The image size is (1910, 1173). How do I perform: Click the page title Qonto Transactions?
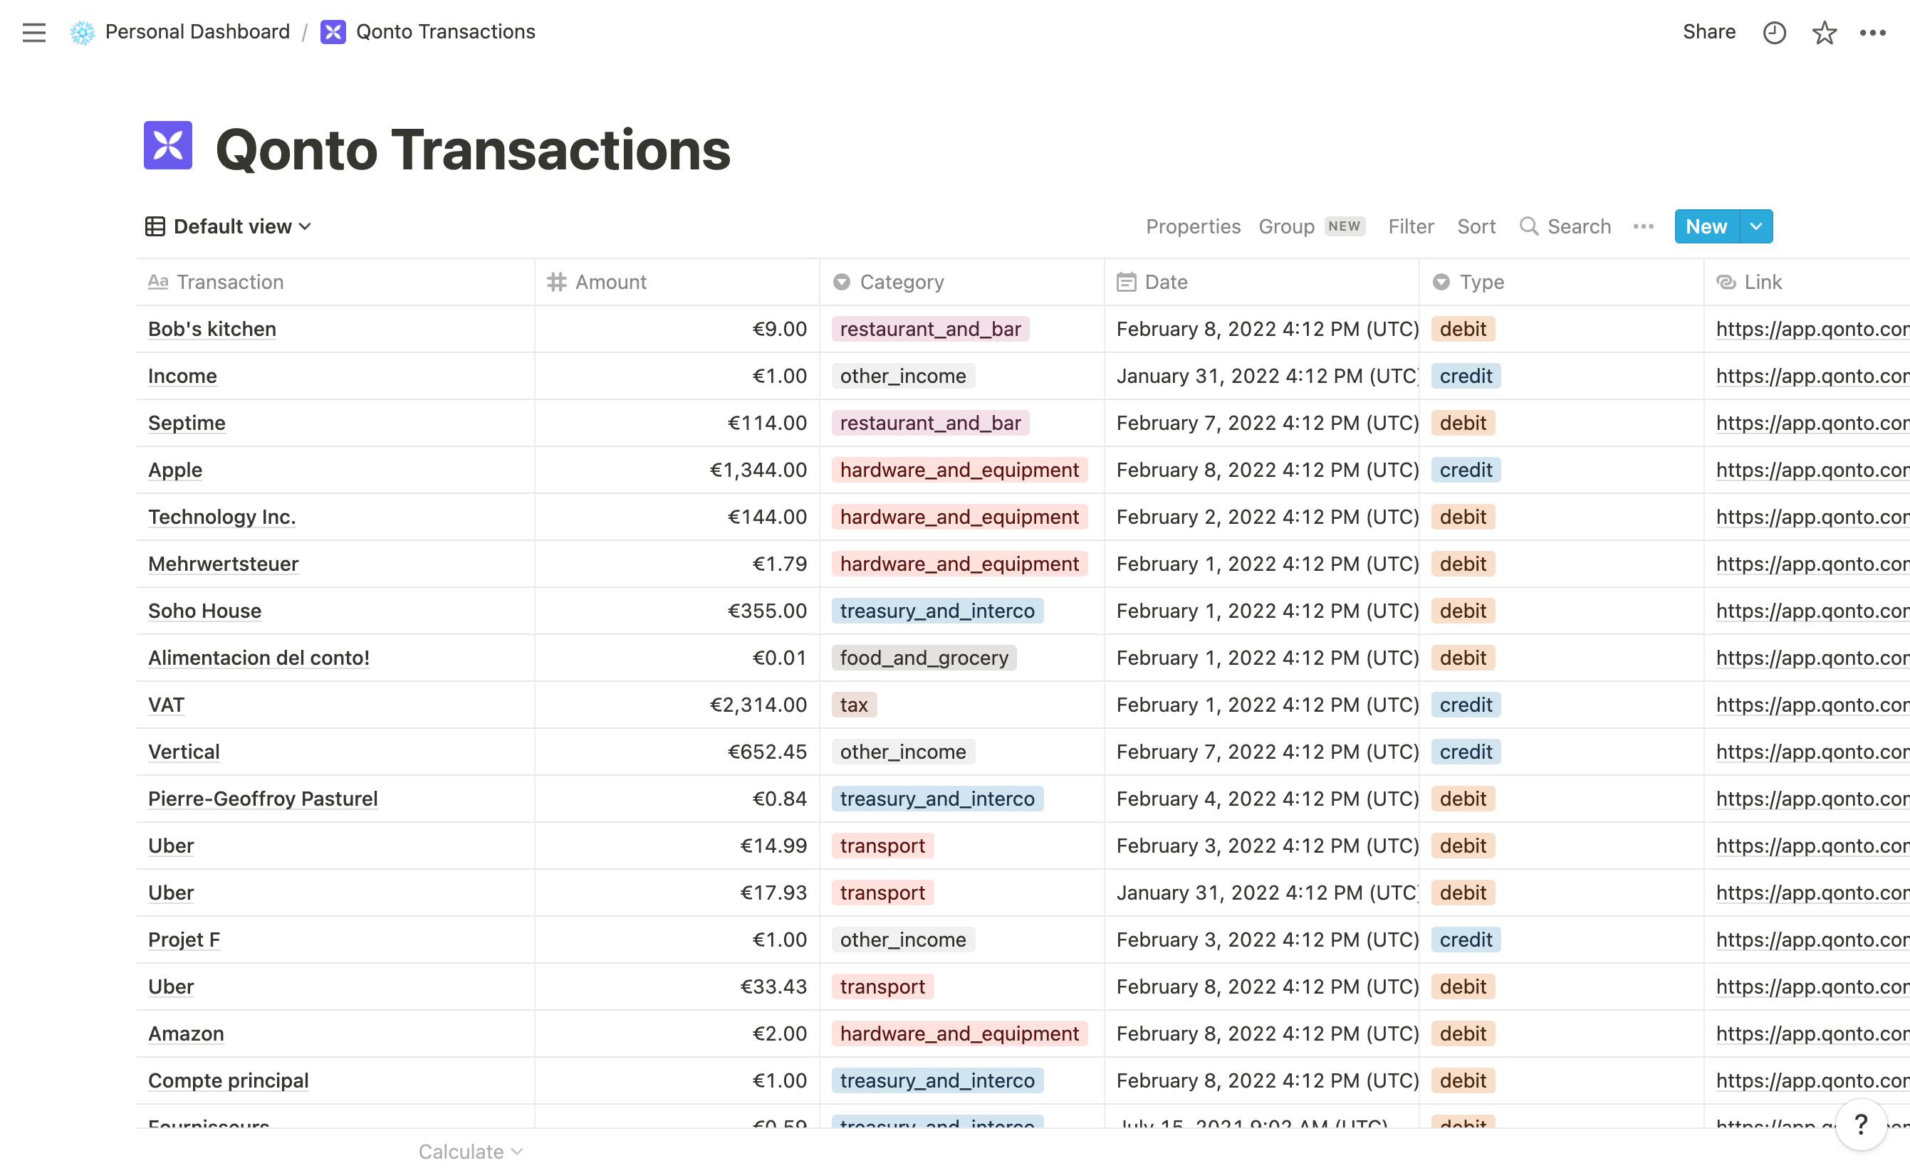[x=473, y=149]
